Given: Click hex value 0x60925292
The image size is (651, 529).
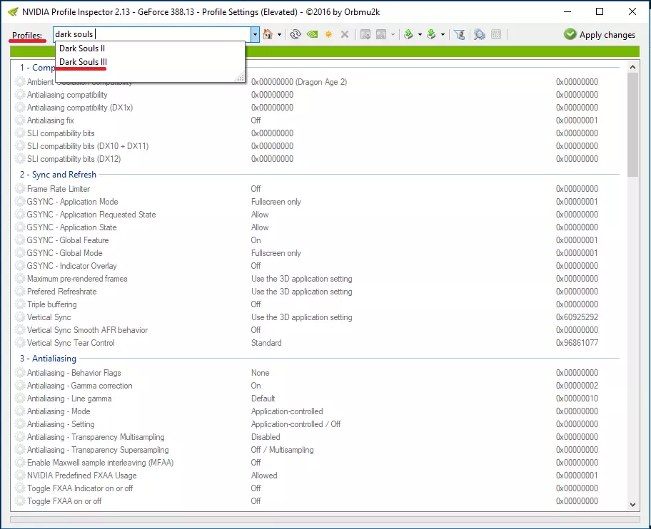Looking at the screenshot, I should (x=577, y=317).
